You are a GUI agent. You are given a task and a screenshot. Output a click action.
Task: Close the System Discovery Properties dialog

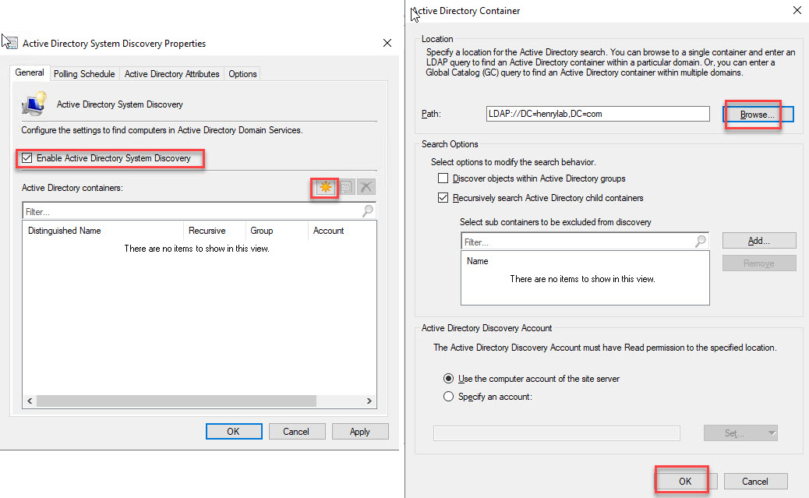[387, 44]
